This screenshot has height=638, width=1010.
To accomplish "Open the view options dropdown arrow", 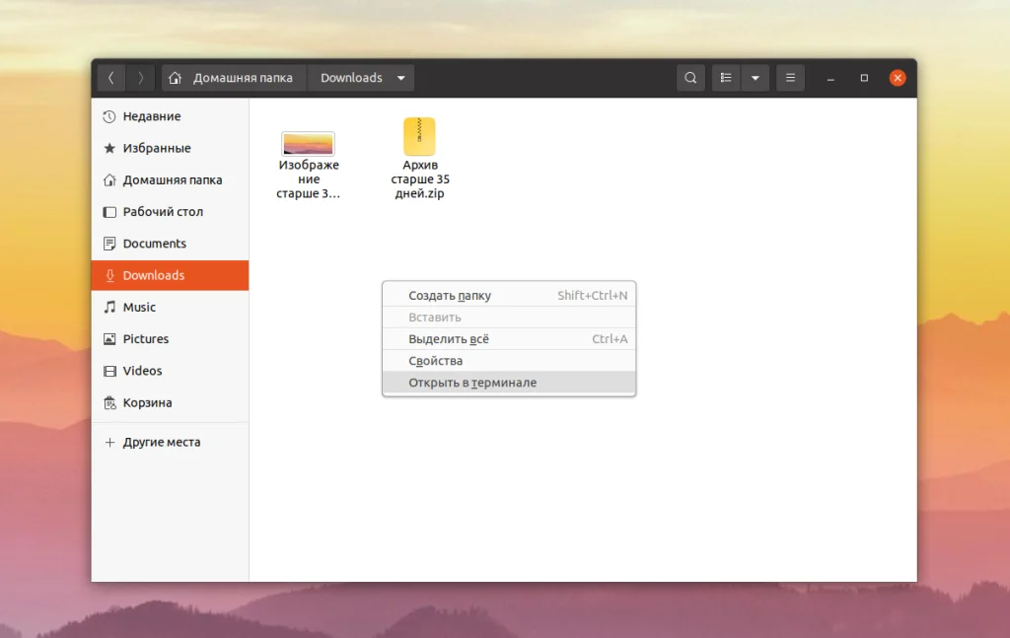I will 756,77.
